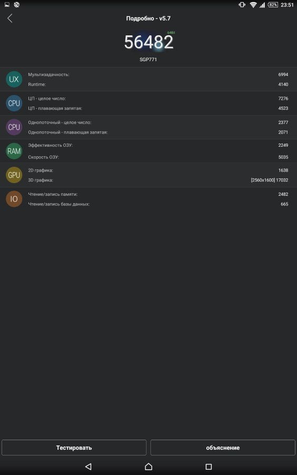This screenshot has width=297, height=475.
Task: Tap the Android Back triangle navigation icon
Action: 89,467
